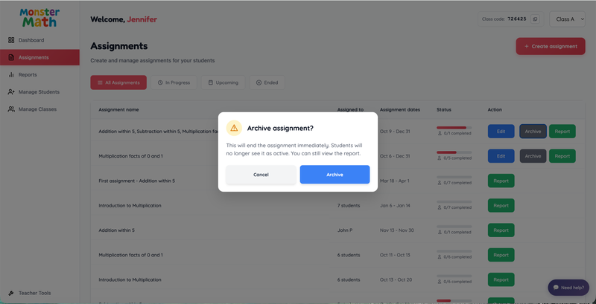Open Report for Oct 11 - Oct 13 assignment

click(501, 255)
